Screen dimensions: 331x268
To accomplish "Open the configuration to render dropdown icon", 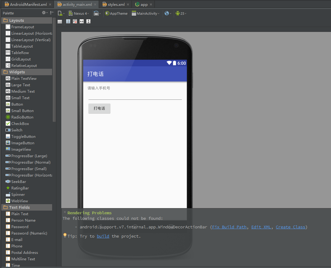I will point(61,14).
